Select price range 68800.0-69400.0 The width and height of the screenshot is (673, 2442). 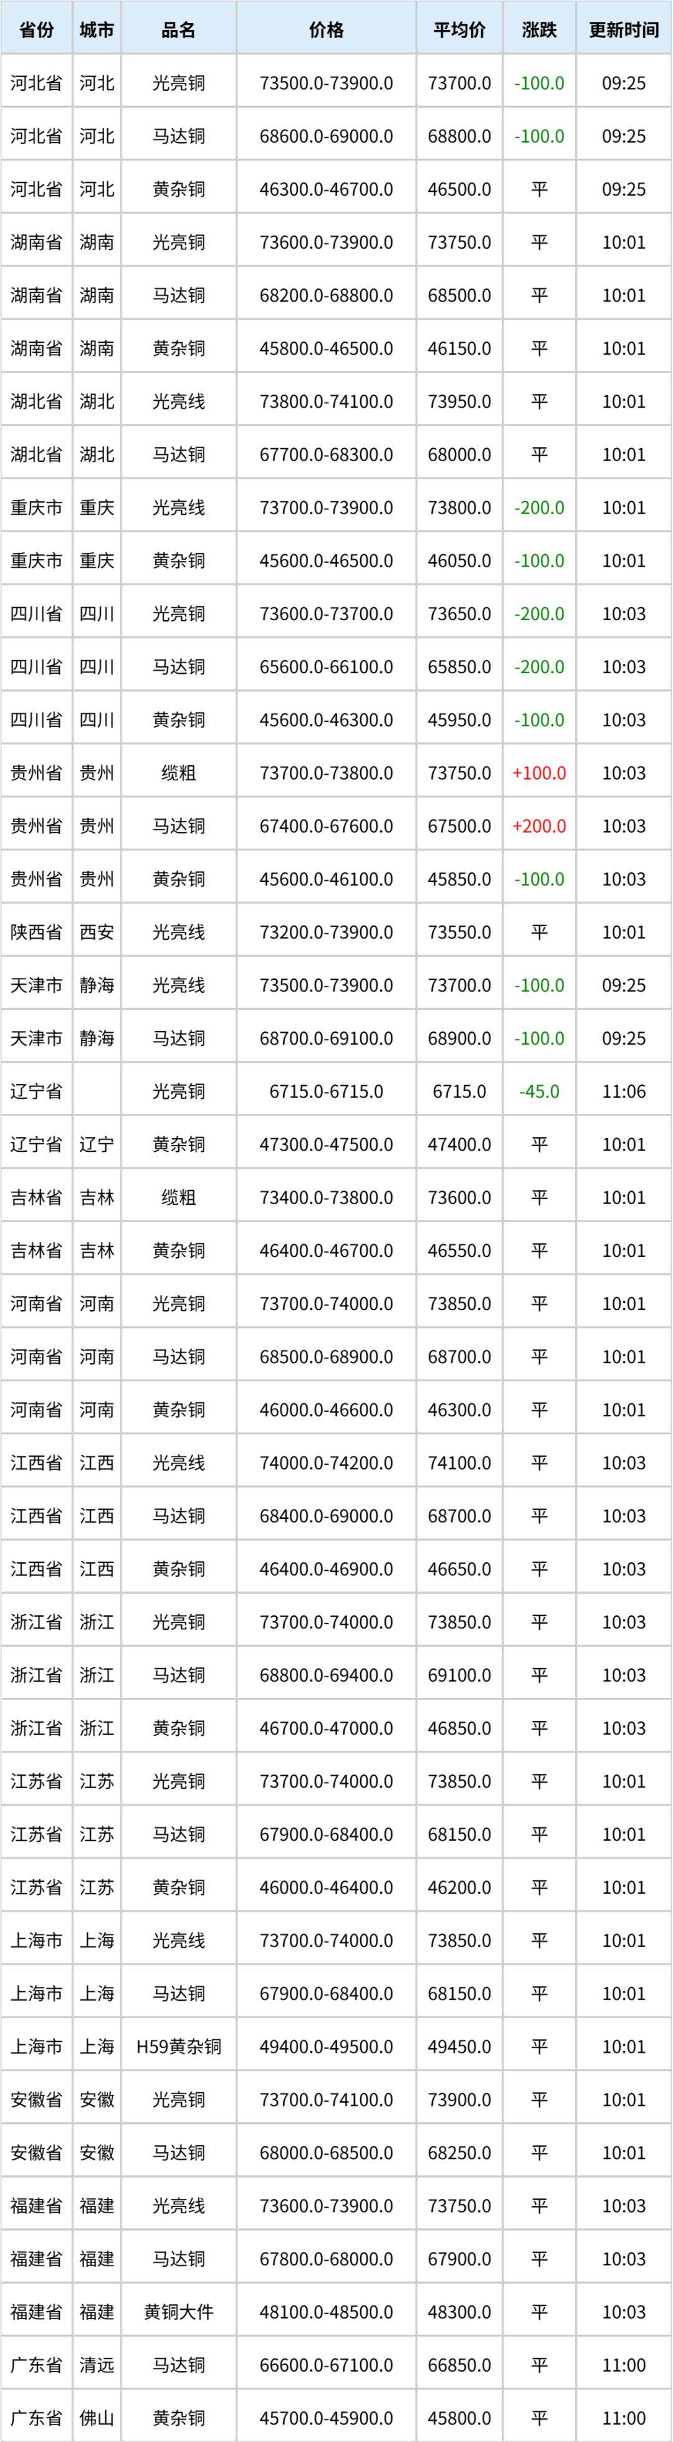point(326,1676)
